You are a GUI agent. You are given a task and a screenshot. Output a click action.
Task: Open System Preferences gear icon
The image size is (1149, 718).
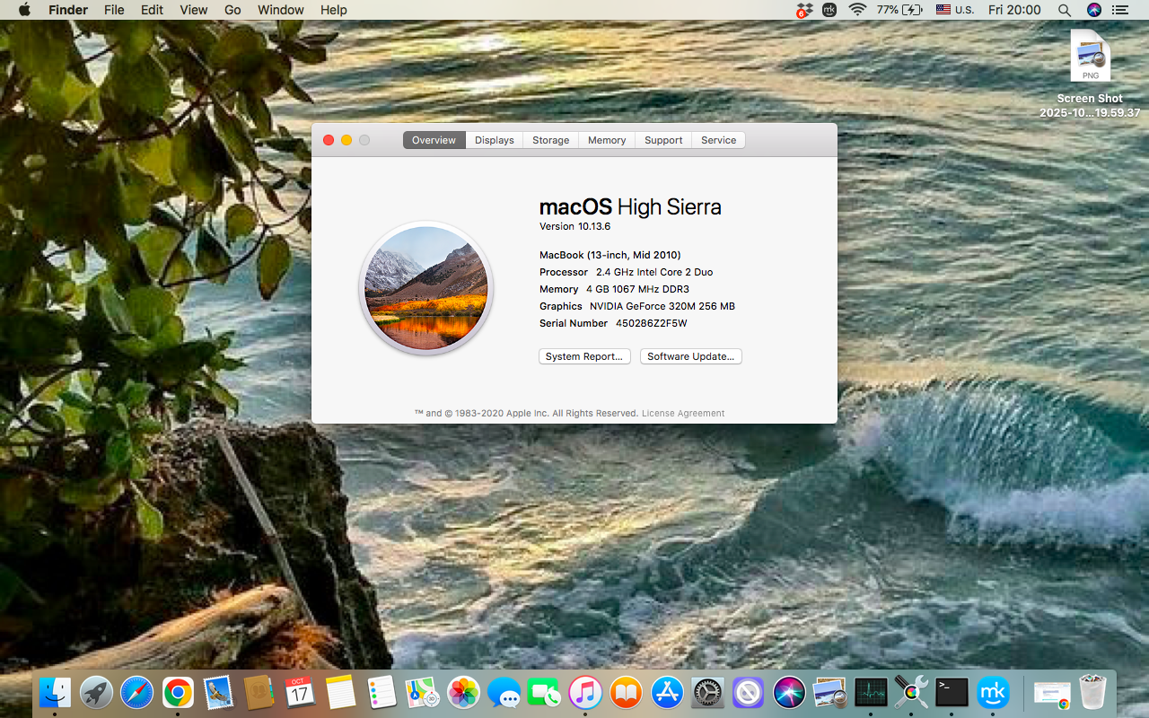click(707, 693)
